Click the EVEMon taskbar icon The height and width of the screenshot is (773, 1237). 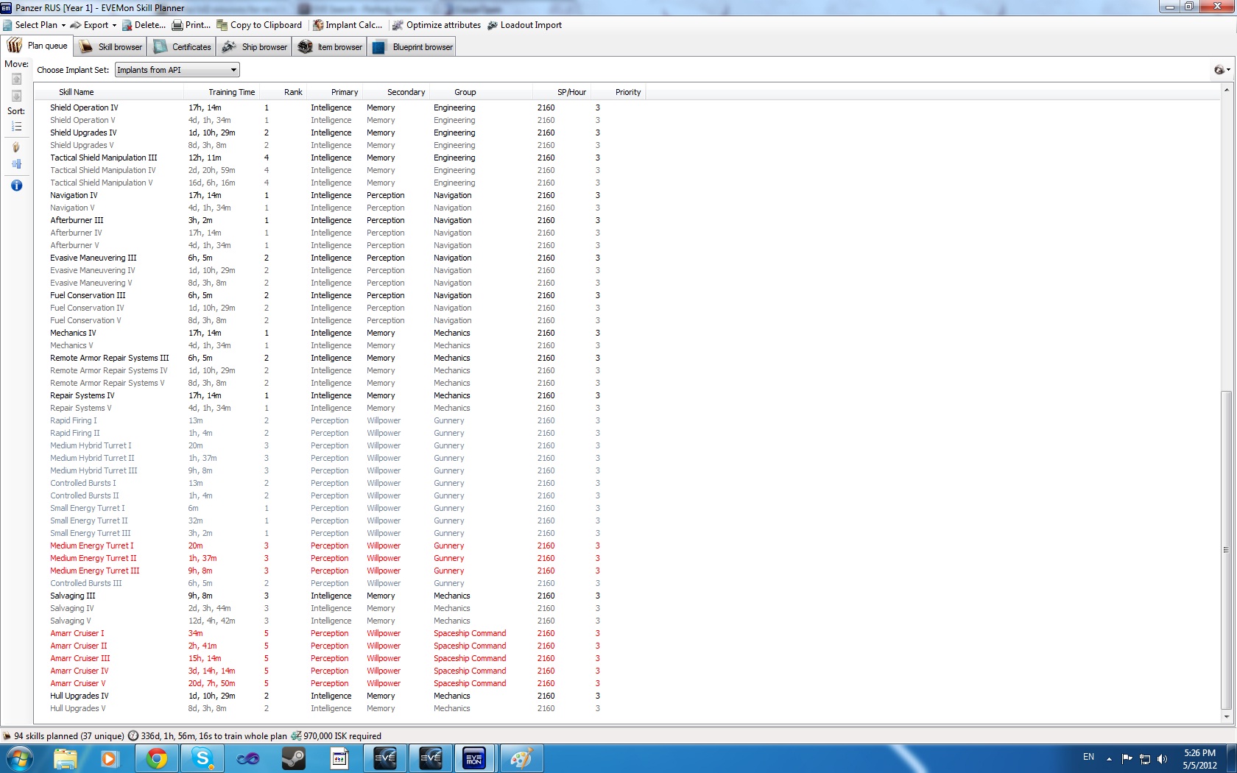click(475, 758)
